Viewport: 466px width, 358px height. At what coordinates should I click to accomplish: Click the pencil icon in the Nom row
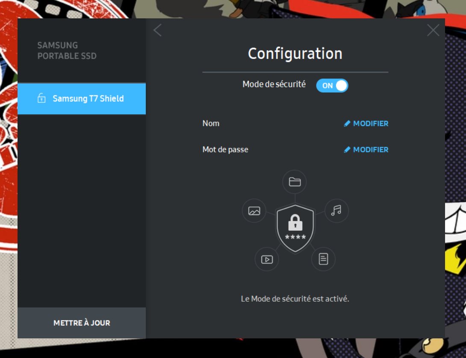pos(347,123)
